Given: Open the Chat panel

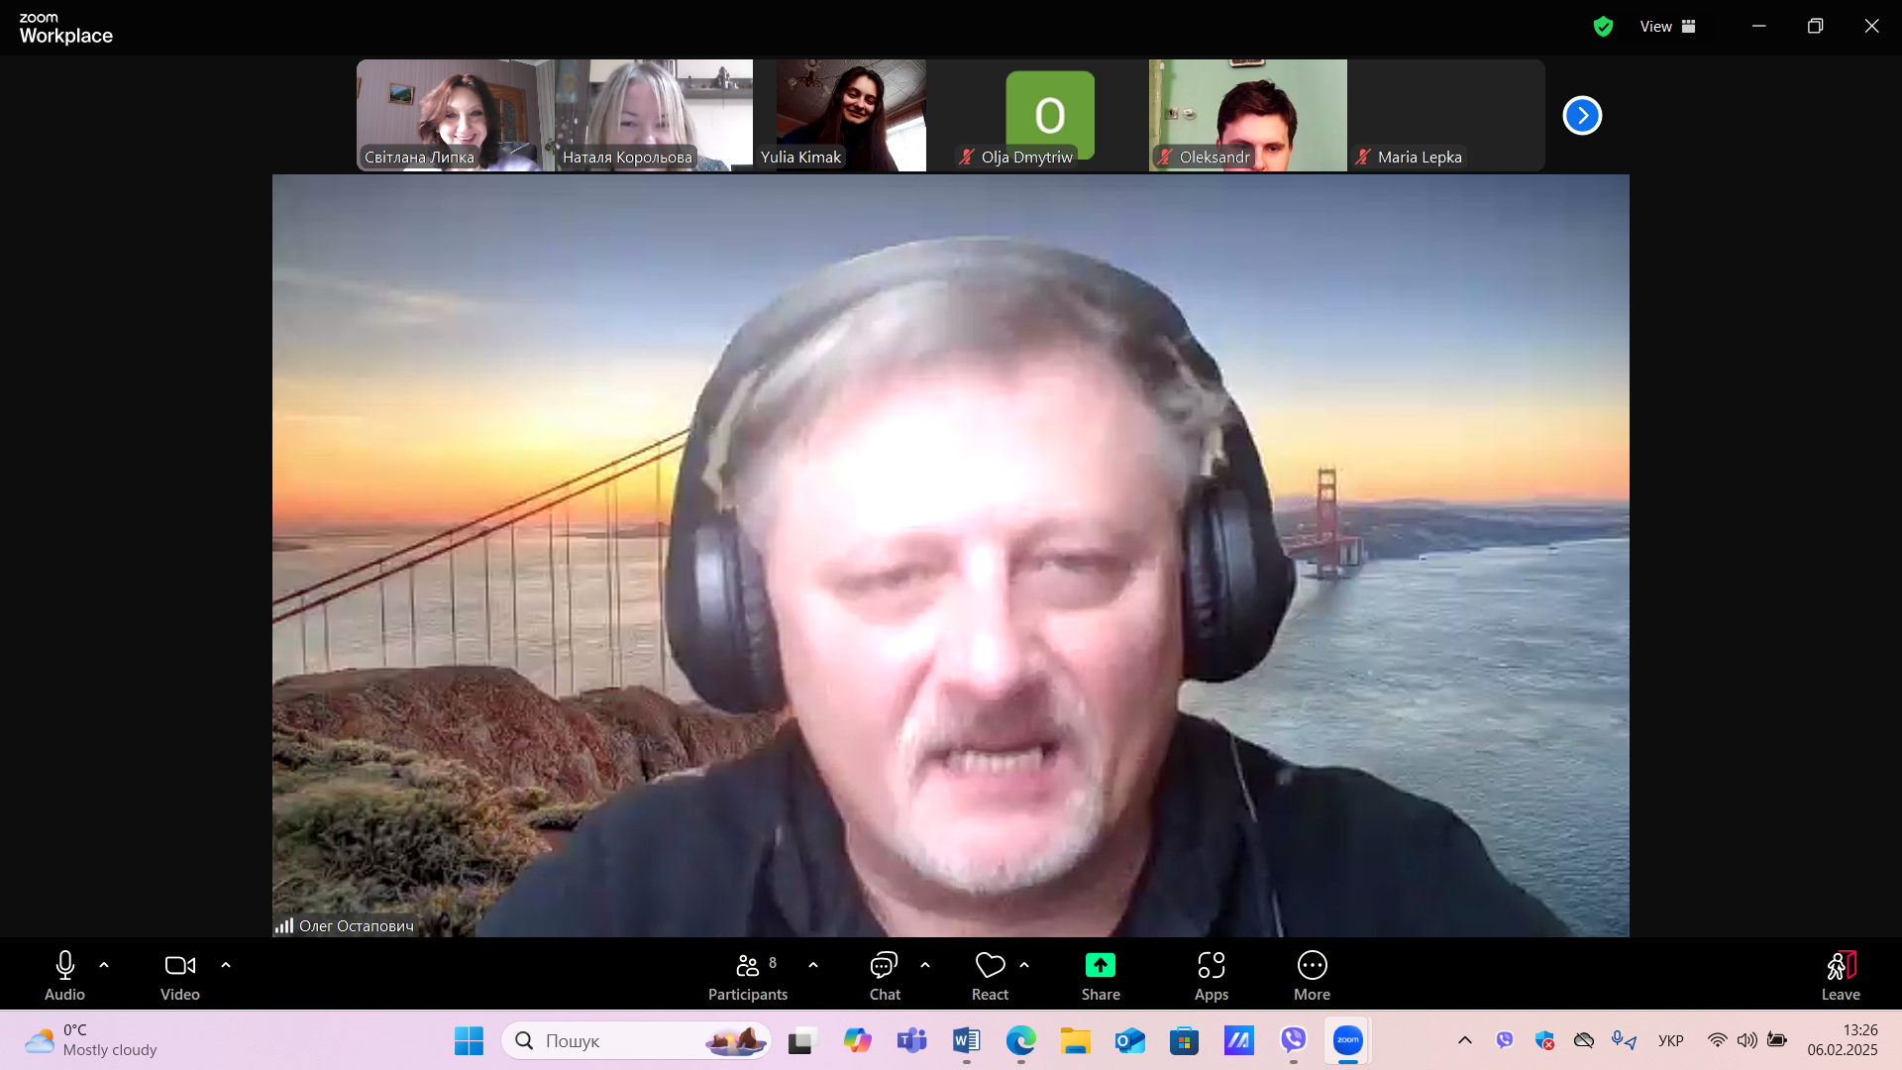Looking at the screenshot, I should click(x=885, y=976).
